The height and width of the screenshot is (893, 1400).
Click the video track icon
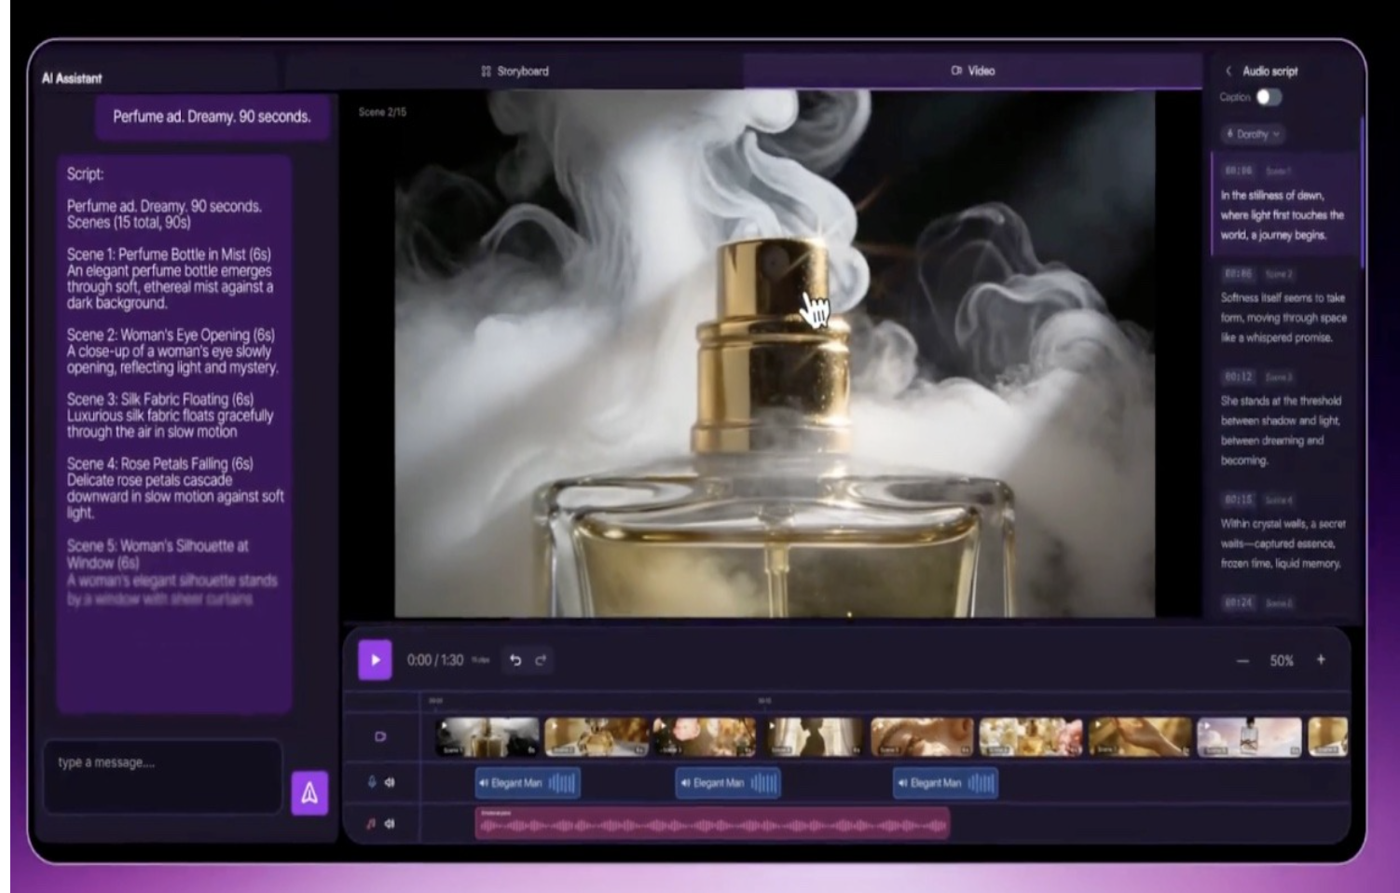point(380,736)
